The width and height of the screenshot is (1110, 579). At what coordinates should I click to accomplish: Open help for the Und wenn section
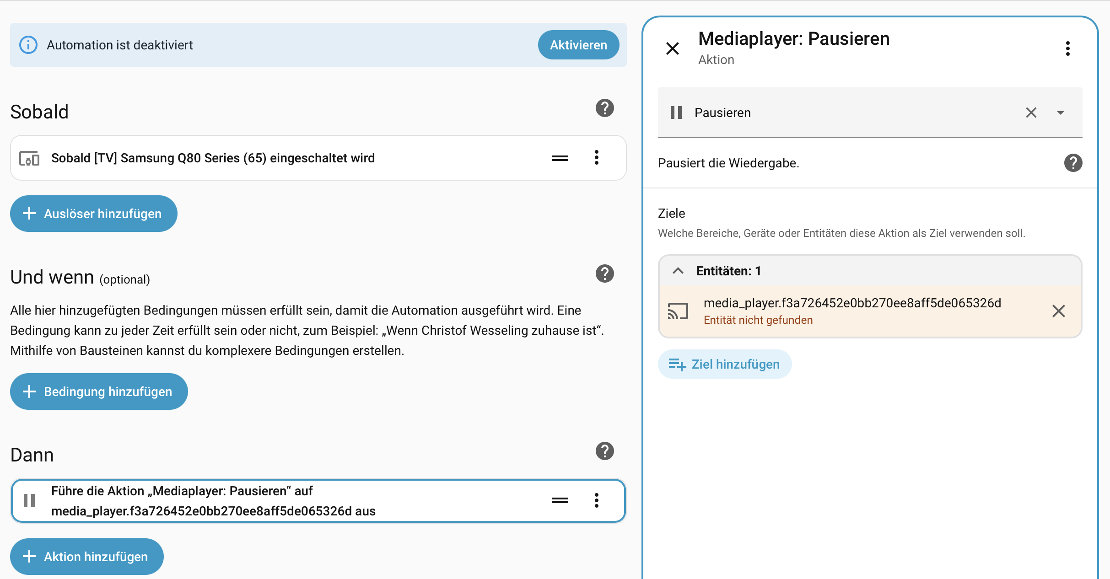coord(604,273)
